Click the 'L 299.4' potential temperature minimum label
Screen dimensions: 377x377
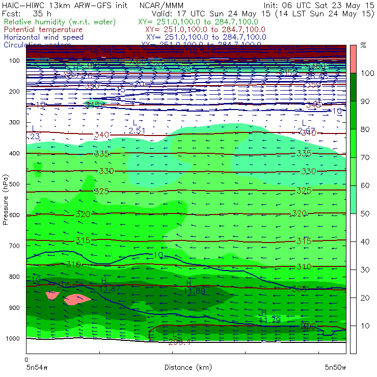(179, 338)
